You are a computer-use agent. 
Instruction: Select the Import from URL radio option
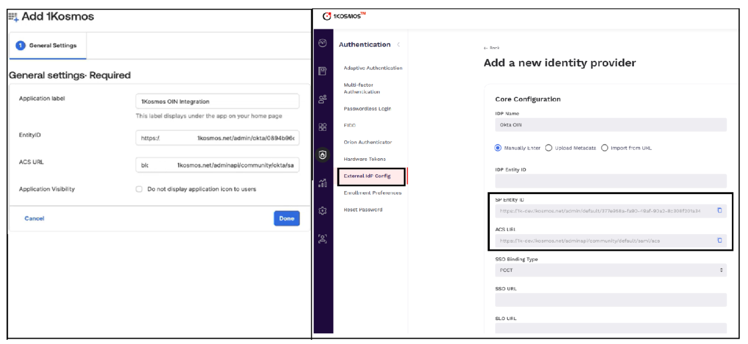point(604,148)
